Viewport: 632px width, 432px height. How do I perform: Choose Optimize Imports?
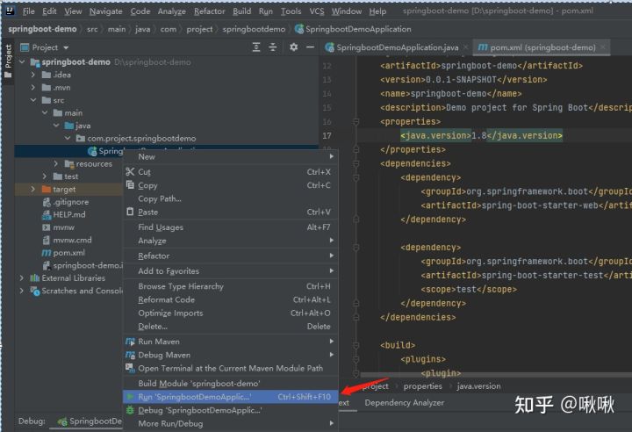230,313
